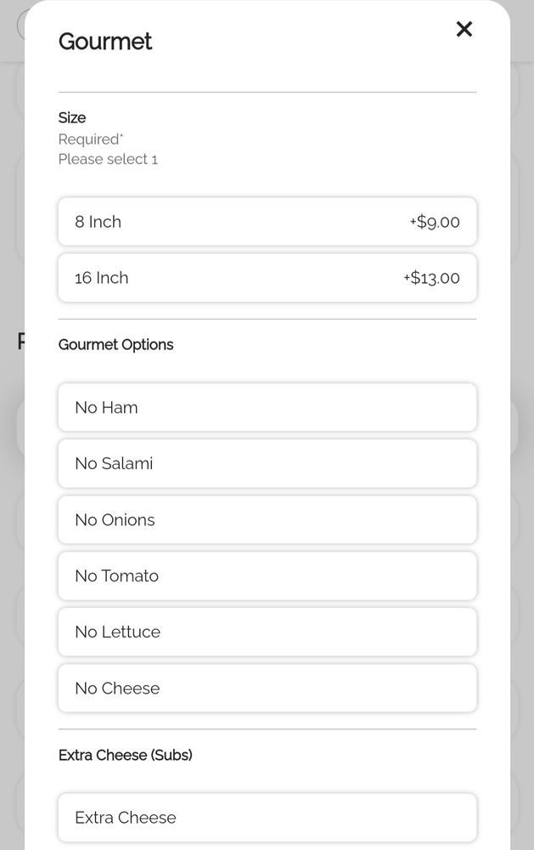Click the Gourmet dialog title

tap(105, 42)
